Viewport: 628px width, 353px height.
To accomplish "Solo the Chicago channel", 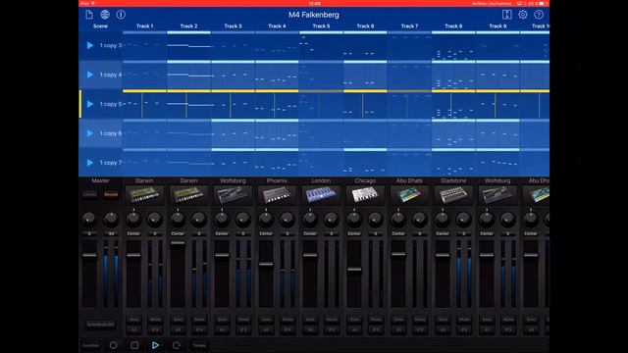I will tap(354, 320).
